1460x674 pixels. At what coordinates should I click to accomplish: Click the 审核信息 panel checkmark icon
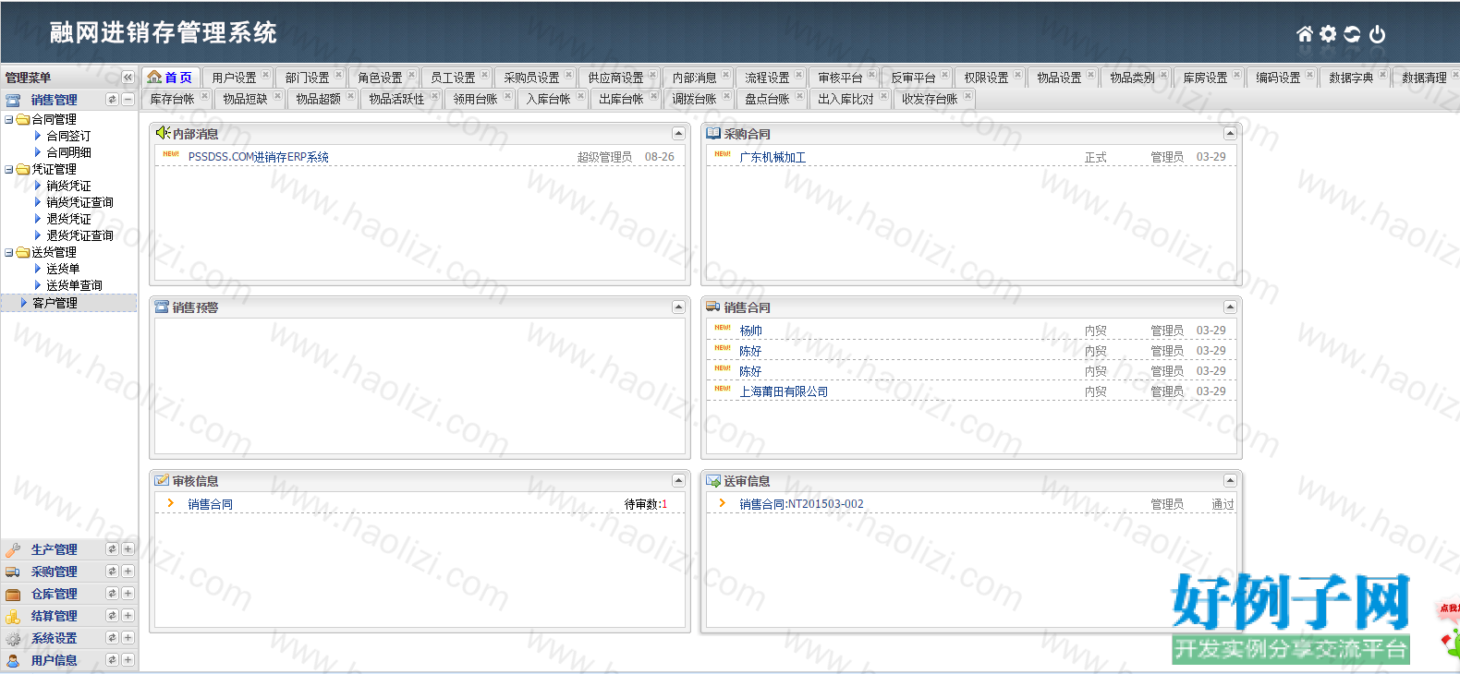[163, 480]
